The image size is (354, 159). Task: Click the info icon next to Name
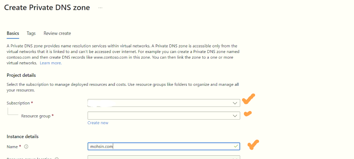(26, 146)
